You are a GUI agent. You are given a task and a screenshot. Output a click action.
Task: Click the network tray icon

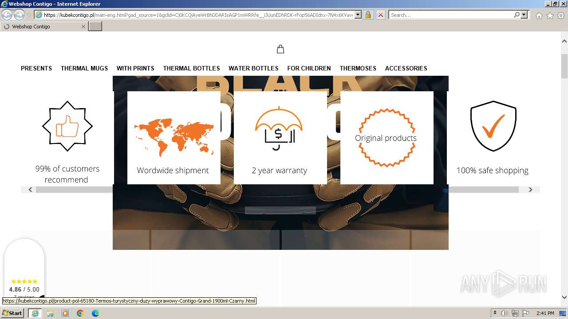point(515,313)
